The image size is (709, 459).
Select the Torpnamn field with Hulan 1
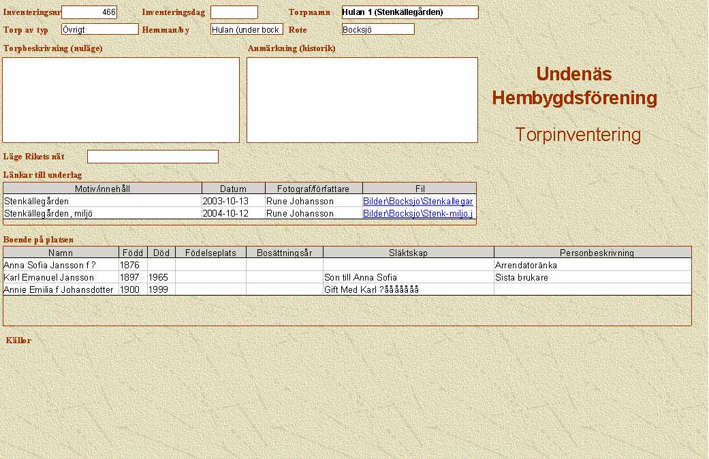[409, 12]
